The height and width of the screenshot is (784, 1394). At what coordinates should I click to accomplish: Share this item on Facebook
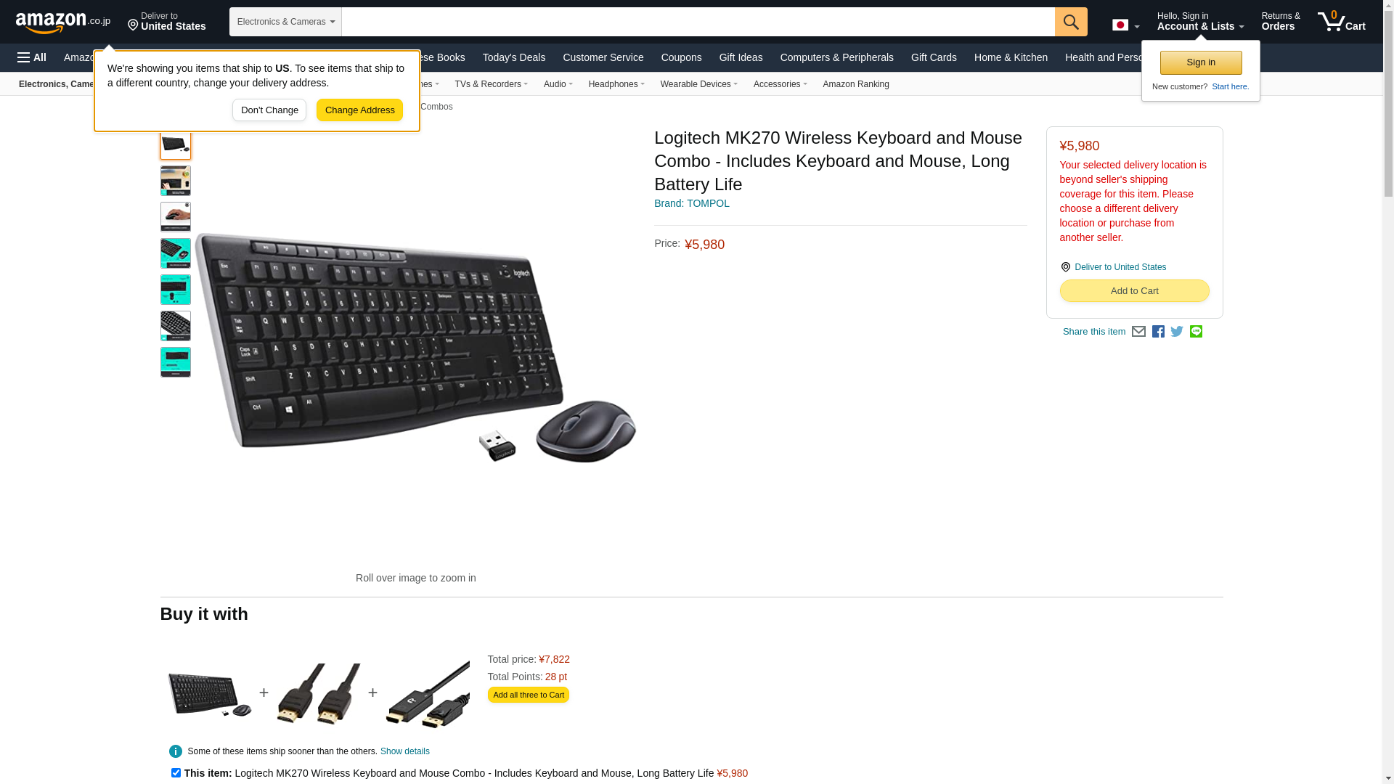pos(1158,332)
